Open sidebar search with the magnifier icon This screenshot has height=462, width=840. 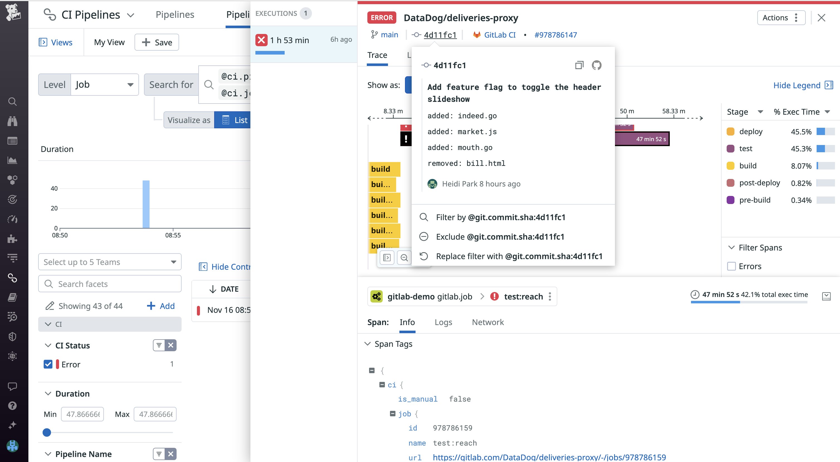coord(12,102)
